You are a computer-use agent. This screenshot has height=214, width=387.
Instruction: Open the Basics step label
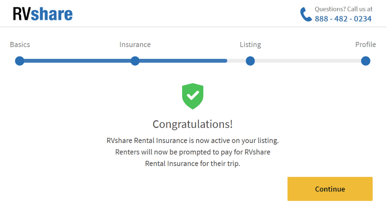click(x=20, y=45)
